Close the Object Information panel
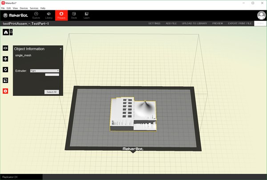 [61, 49]
